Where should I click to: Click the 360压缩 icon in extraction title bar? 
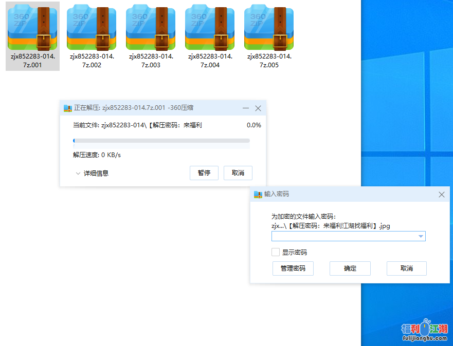tap(67, 108)
